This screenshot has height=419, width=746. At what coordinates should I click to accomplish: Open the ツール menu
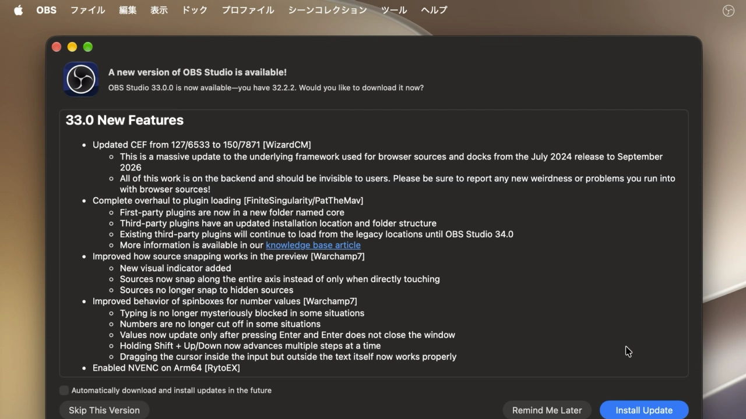(394, 10)
